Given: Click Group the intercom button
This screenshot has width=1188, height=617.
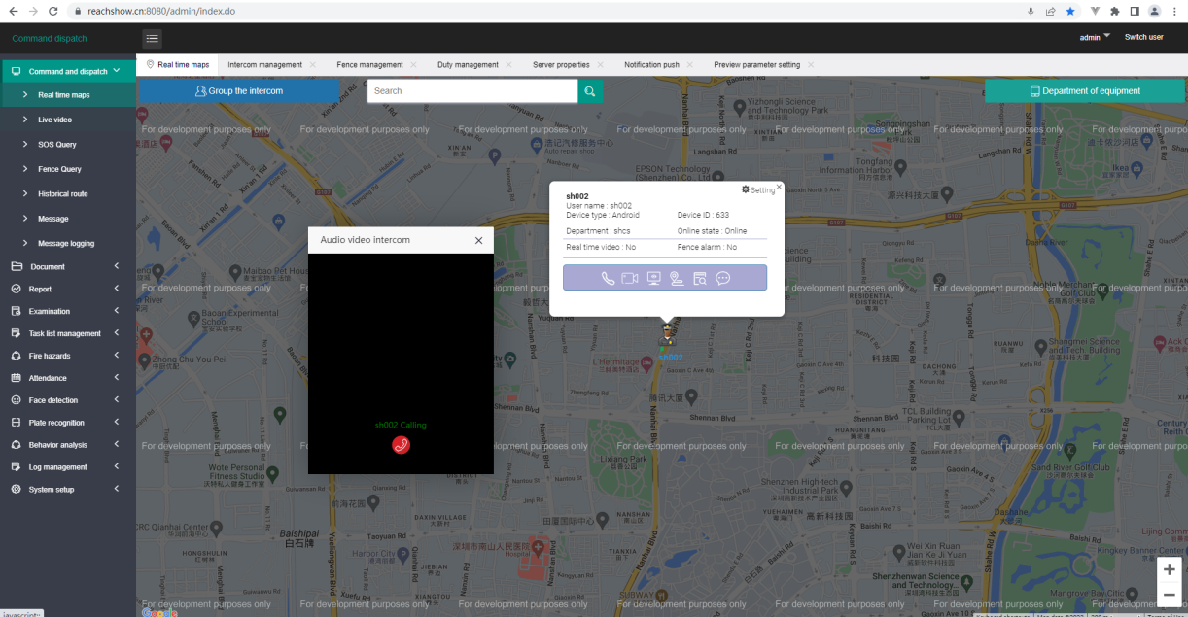Looking at the screenshot, I should (x=239, y=91).
